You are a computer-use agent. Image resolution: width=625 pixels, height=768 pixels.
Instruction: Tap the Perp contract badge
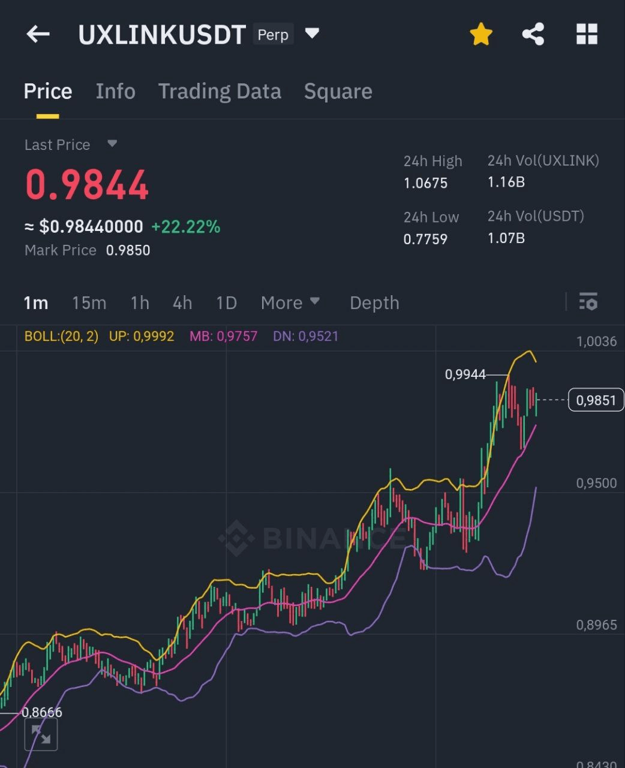click(273, 35)
